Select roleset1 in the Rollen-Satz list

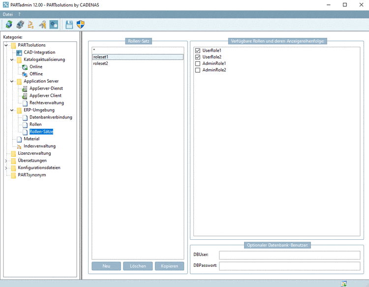click(138, 57)
